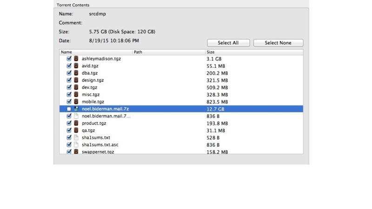Uncheck the qa.tgz checkbox
Image resolution: width=372 pixels, height=209 pixels.
(x=69, y=130)
